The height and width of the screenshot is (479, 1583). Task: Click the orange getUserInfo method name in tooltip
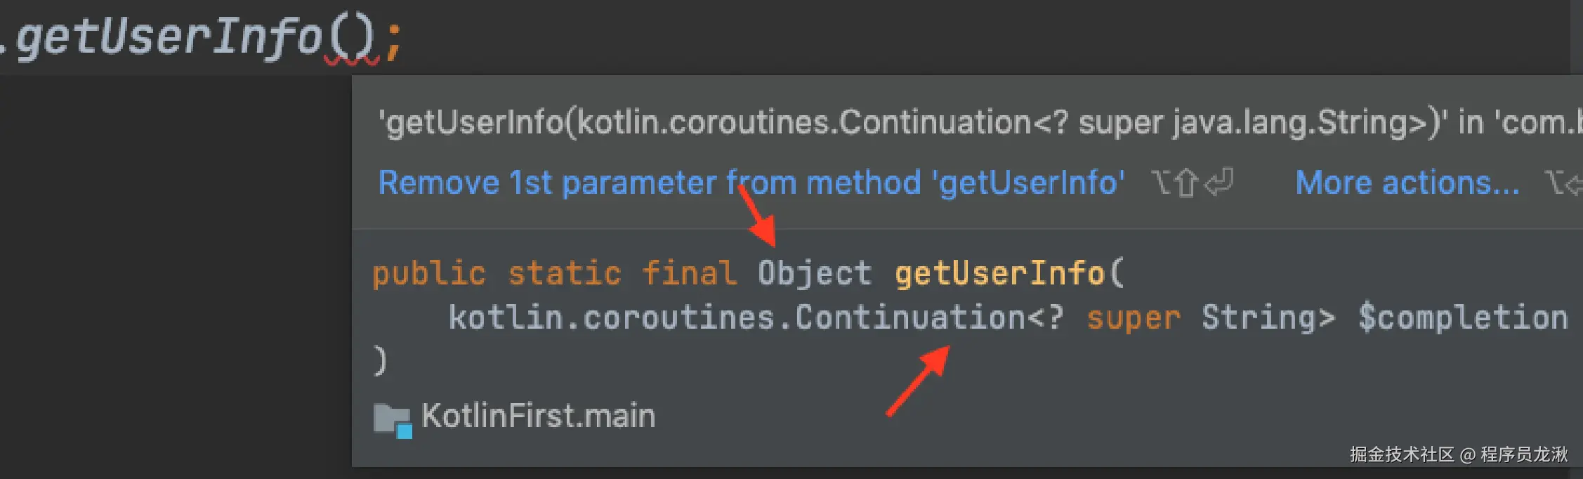point(999,273)
